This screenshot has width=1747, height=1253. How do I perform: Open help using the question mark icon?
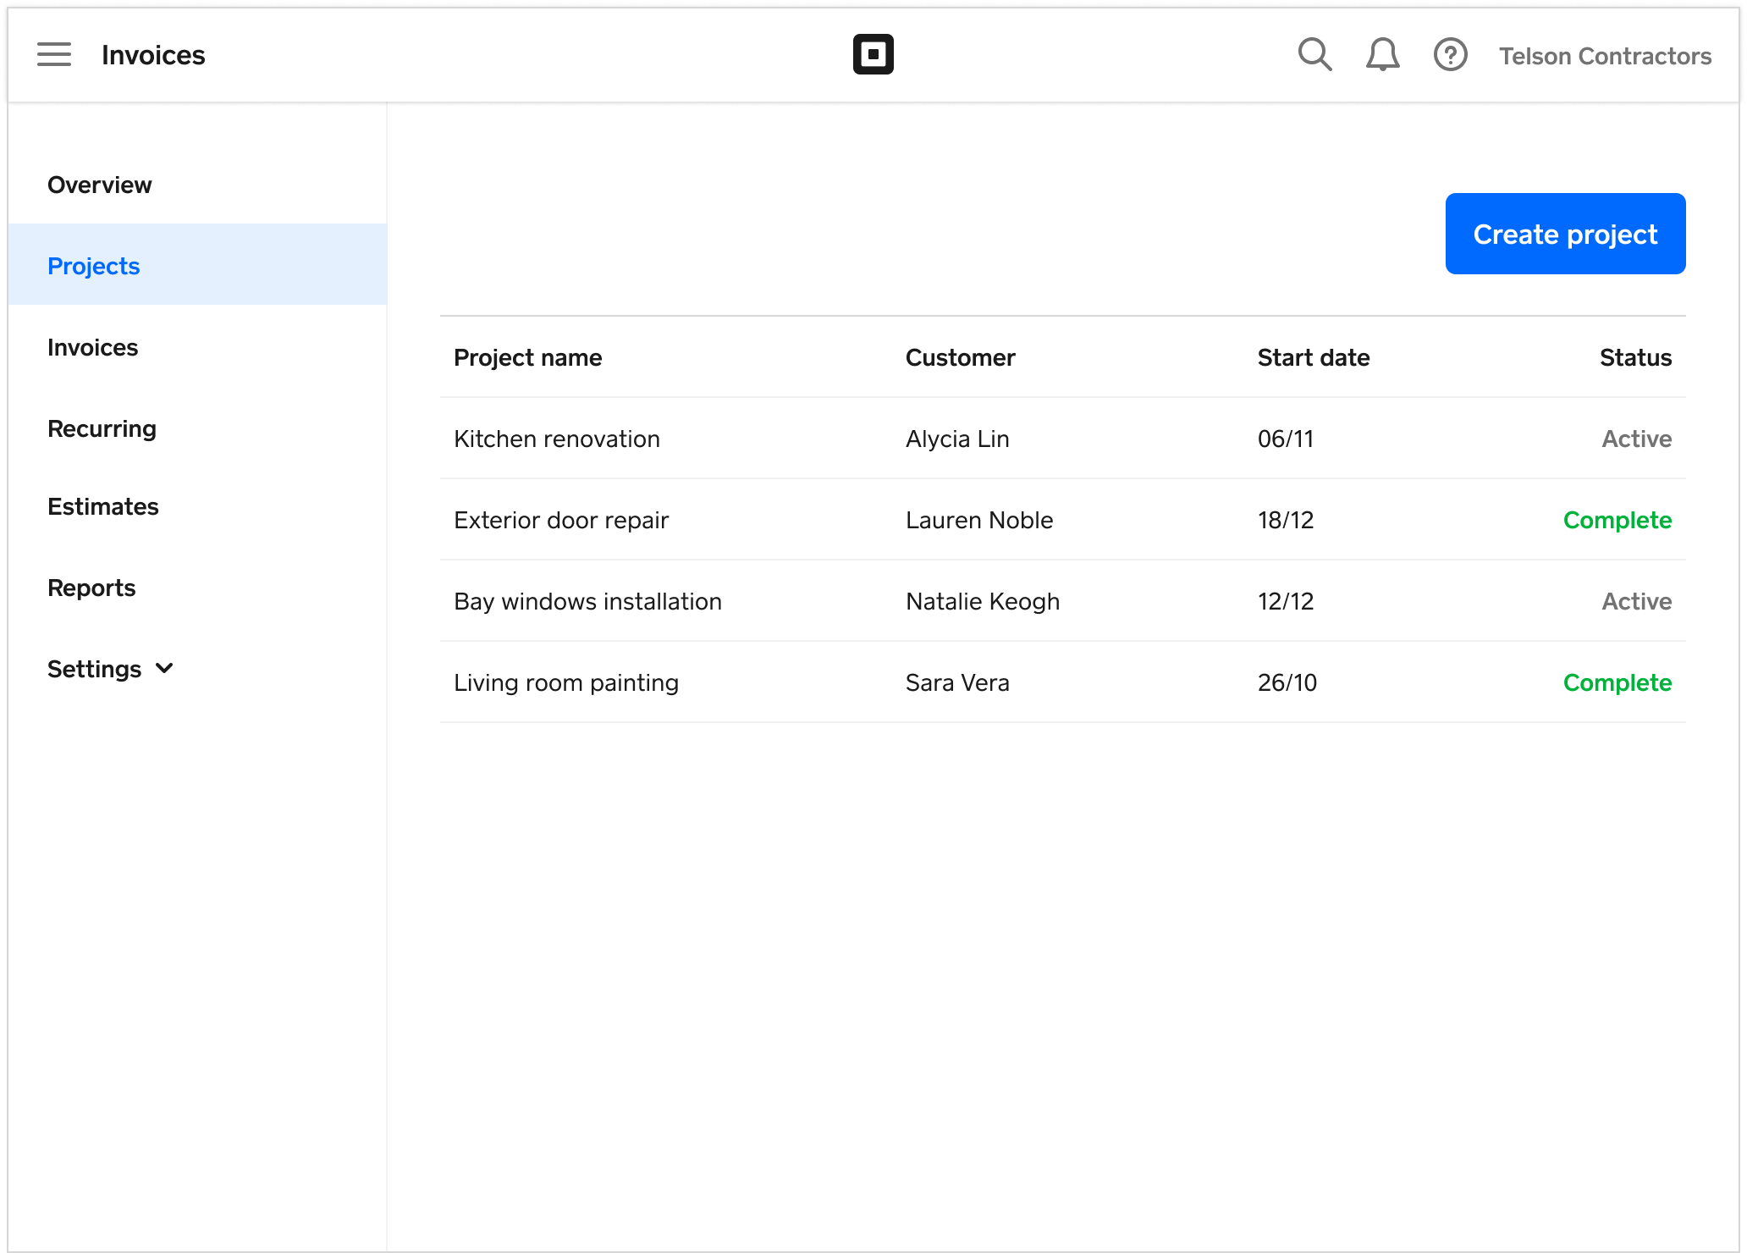pos(1449,53)
